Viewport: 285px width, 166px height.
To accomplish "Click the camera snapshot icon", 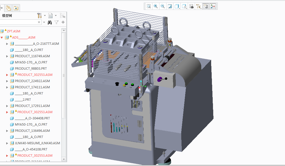I will (x=191, y=6).
